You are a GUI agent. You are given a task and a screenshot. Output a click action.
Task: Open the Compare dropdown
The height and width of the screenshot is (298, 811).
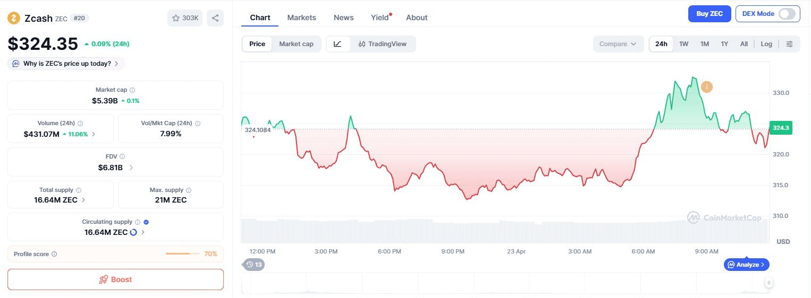[618, 44]
